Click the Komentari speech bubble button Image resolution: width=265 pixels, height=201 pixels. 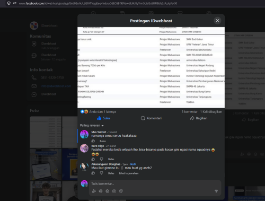click(151, 118)
